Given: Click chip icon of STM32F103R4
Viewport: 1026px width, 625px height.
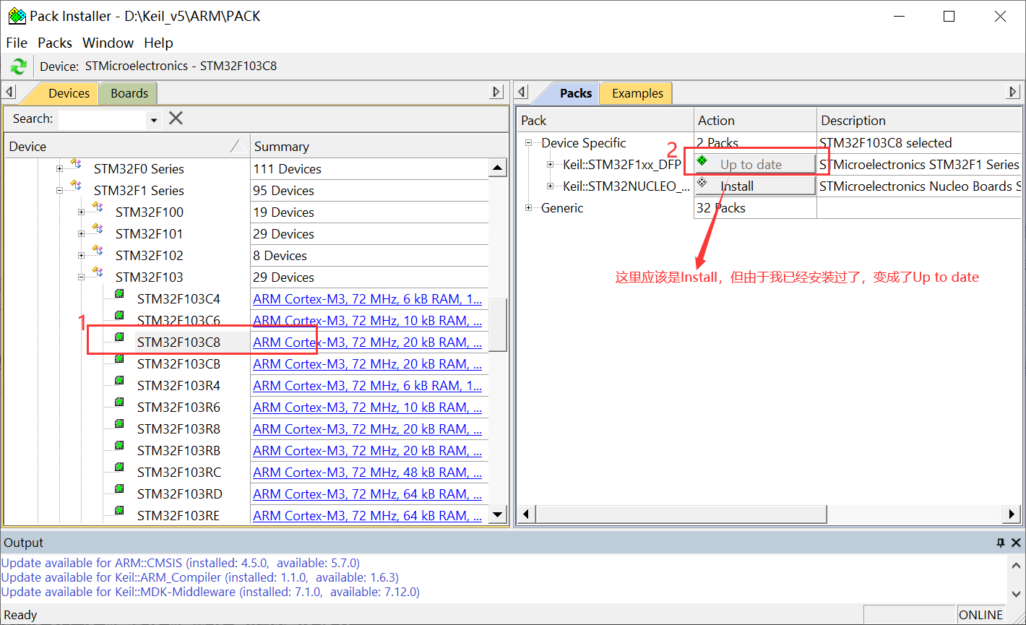Looking at the screenshot, I should (x=119, y=381).
